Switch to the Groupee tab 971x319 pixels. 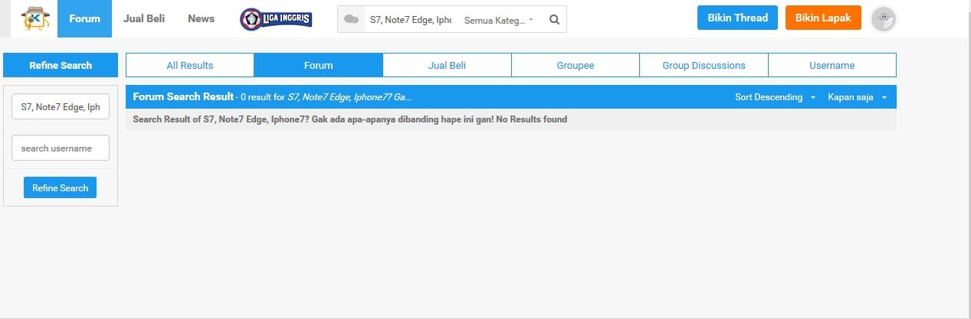[x=576, y=65]
